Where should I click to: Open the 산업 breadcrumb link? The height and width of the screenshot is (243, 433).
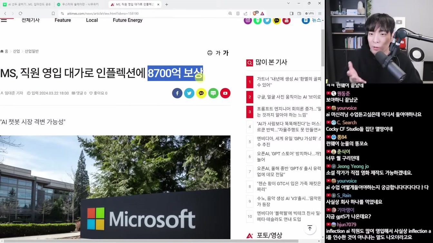pos(16,51)
